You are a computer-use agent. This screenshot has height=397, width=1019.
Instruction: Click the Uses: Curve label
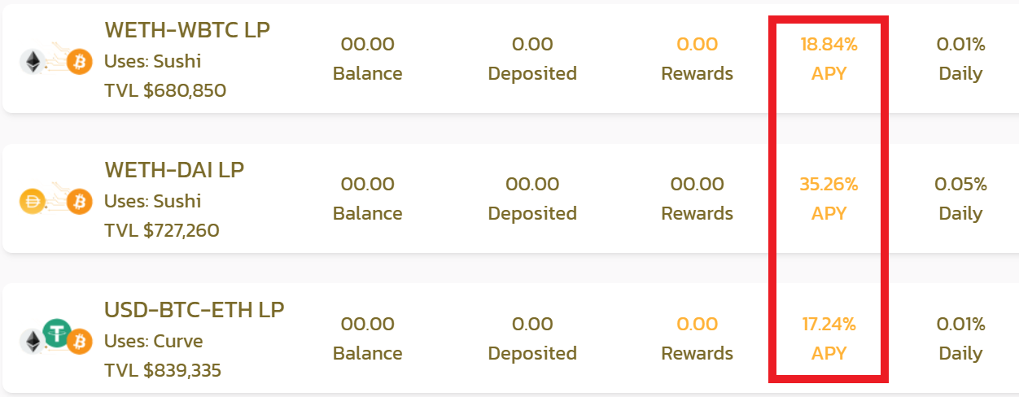(x=154, y=341)
